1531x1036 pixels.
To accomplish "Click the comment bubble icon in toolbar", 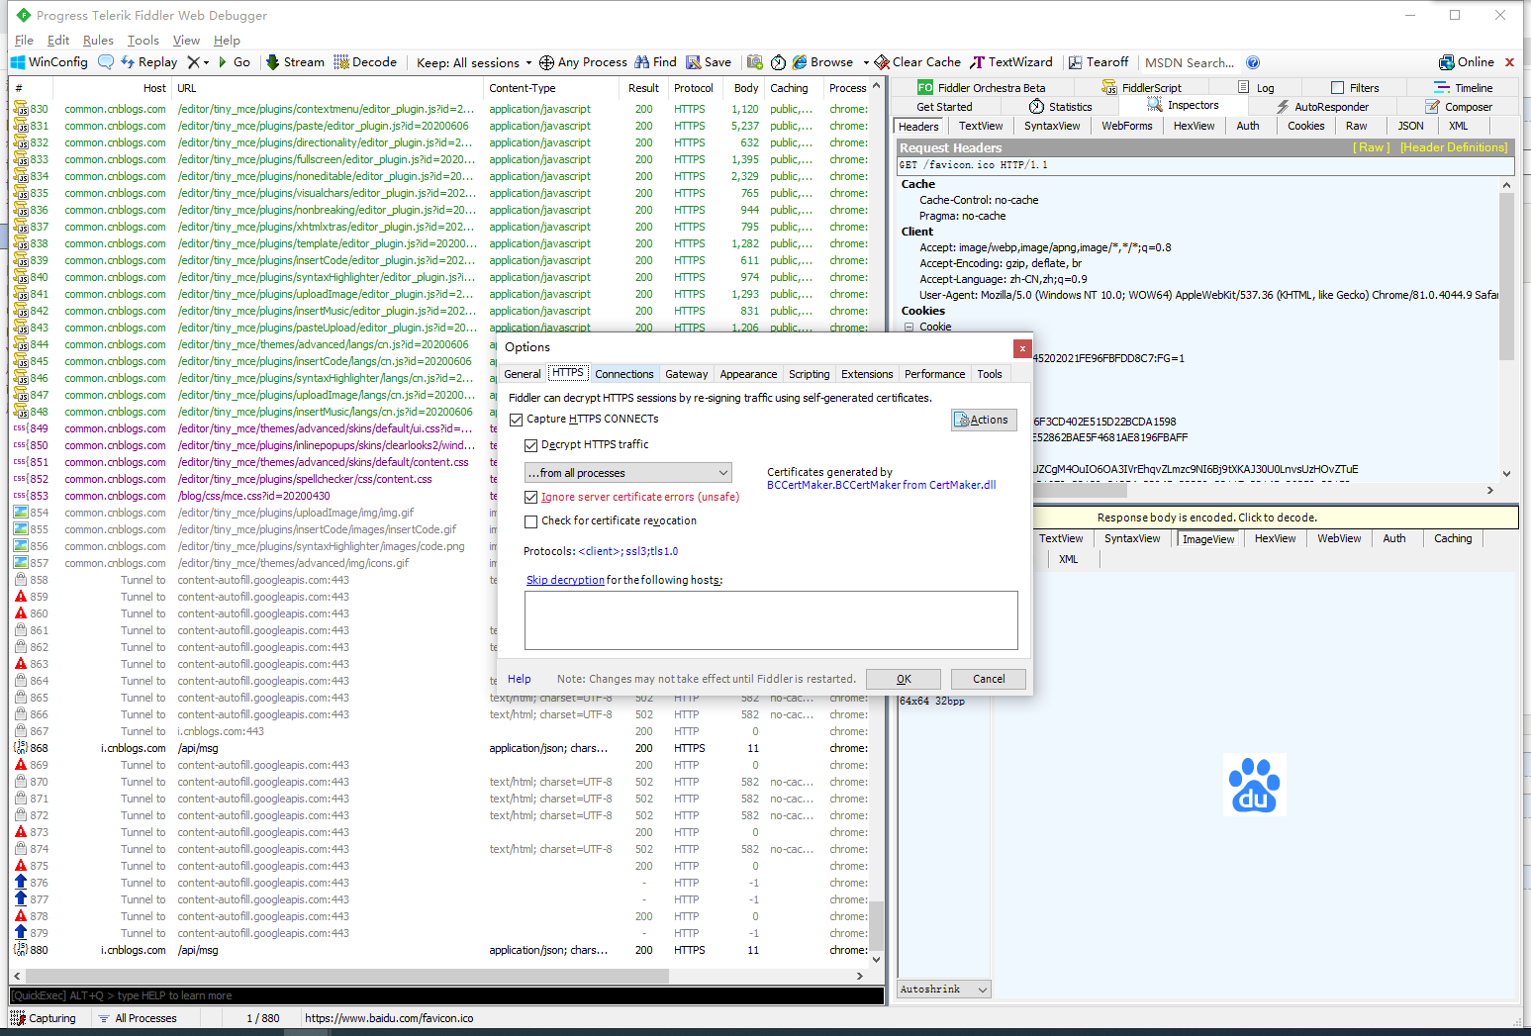I will [x=106, y=62].
